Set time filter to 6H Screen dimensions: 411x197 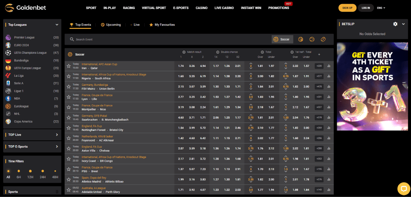tap(18, 174)
